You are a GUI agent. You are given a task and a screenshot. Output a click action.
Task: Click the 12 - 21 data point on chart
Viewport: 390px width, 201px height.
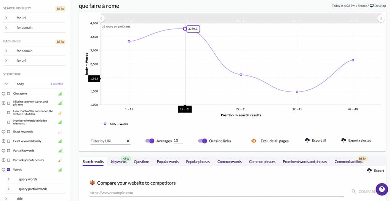point(185,29)
